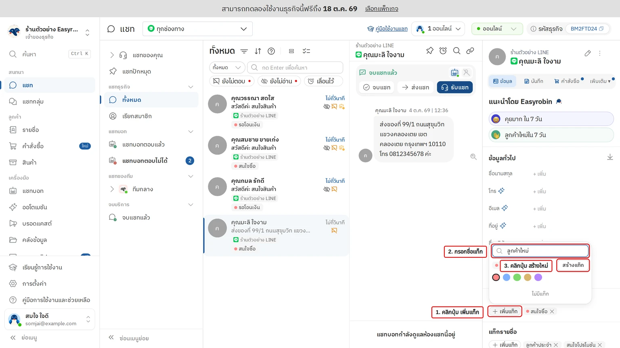The width and height of the screenshot is (620, 348).
Task: Select the blue tag color
Action: [x=507, y=278]
